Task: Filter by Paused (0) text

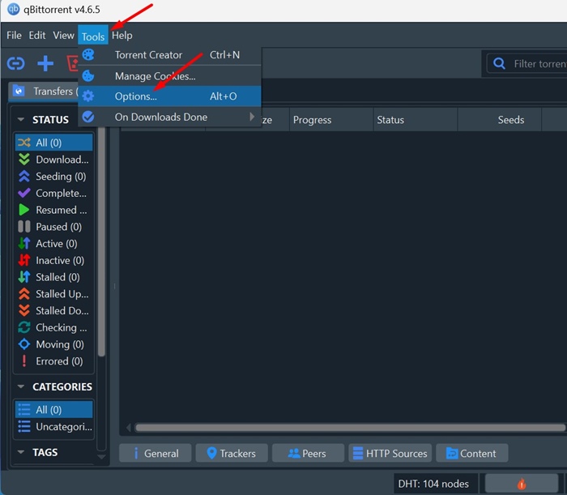Action: click(x=58, y=227)
